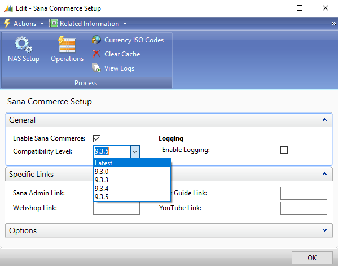Click the Dynamics NAV logo in title bar

(x=8, y=8)
